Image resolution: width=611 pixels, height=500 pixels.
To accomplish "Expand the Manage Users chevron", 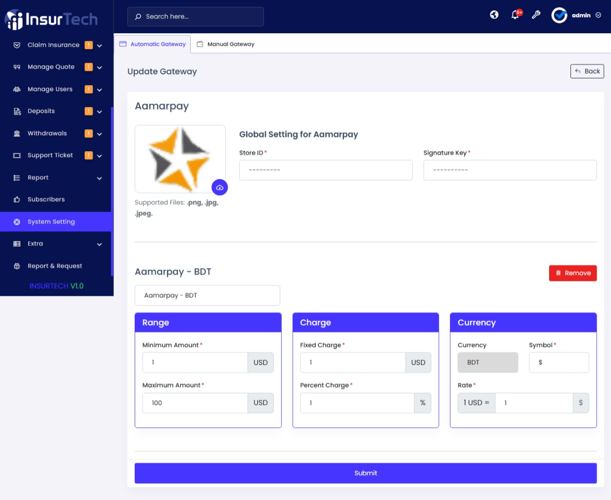I will [x=100, y=90].
